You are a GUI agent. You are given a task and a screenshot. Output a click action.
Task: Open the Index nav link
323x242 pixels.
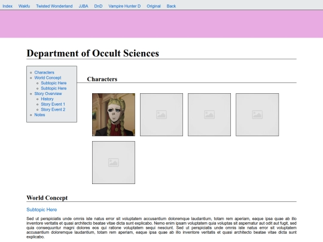tap(7, 6)
